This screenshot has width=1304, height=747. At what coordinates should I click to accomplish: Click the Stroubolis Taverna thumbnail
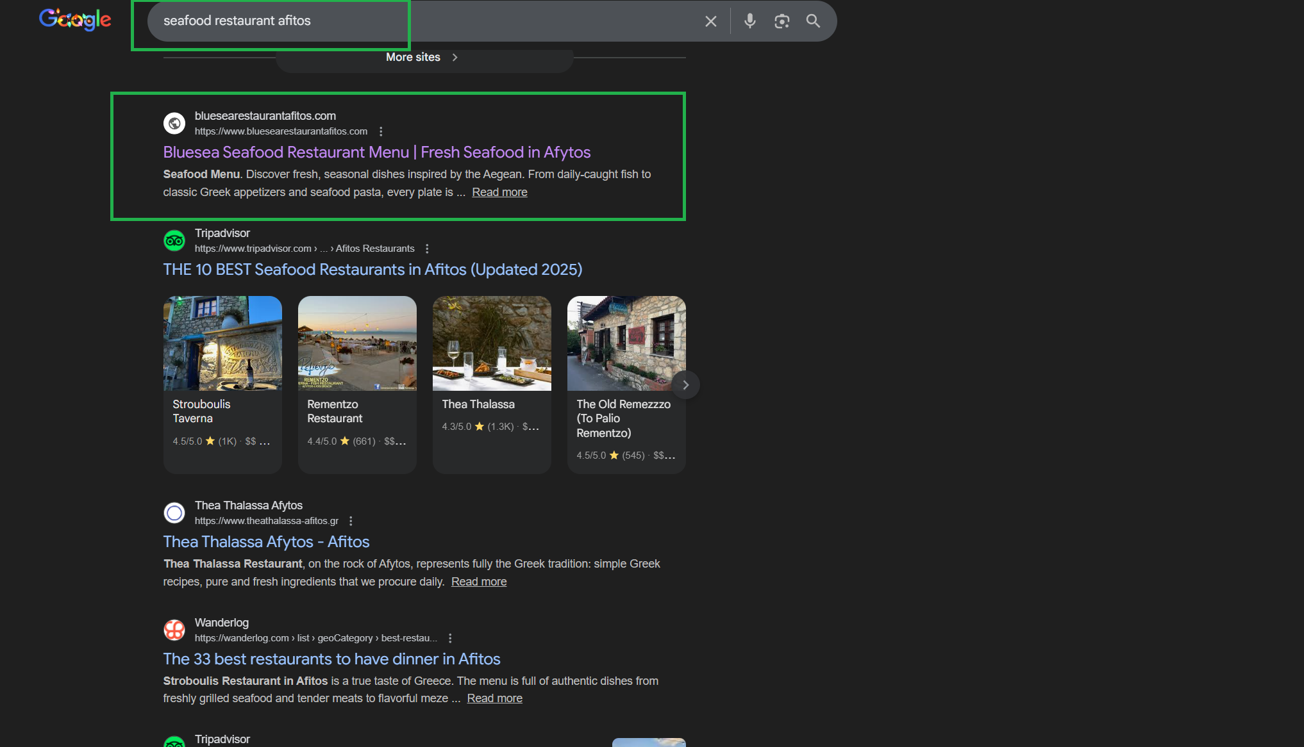pos(222,343)
